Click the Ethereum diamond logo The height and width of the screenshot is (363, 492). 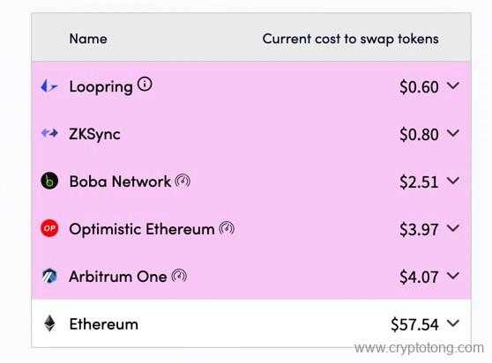[49, 323]
